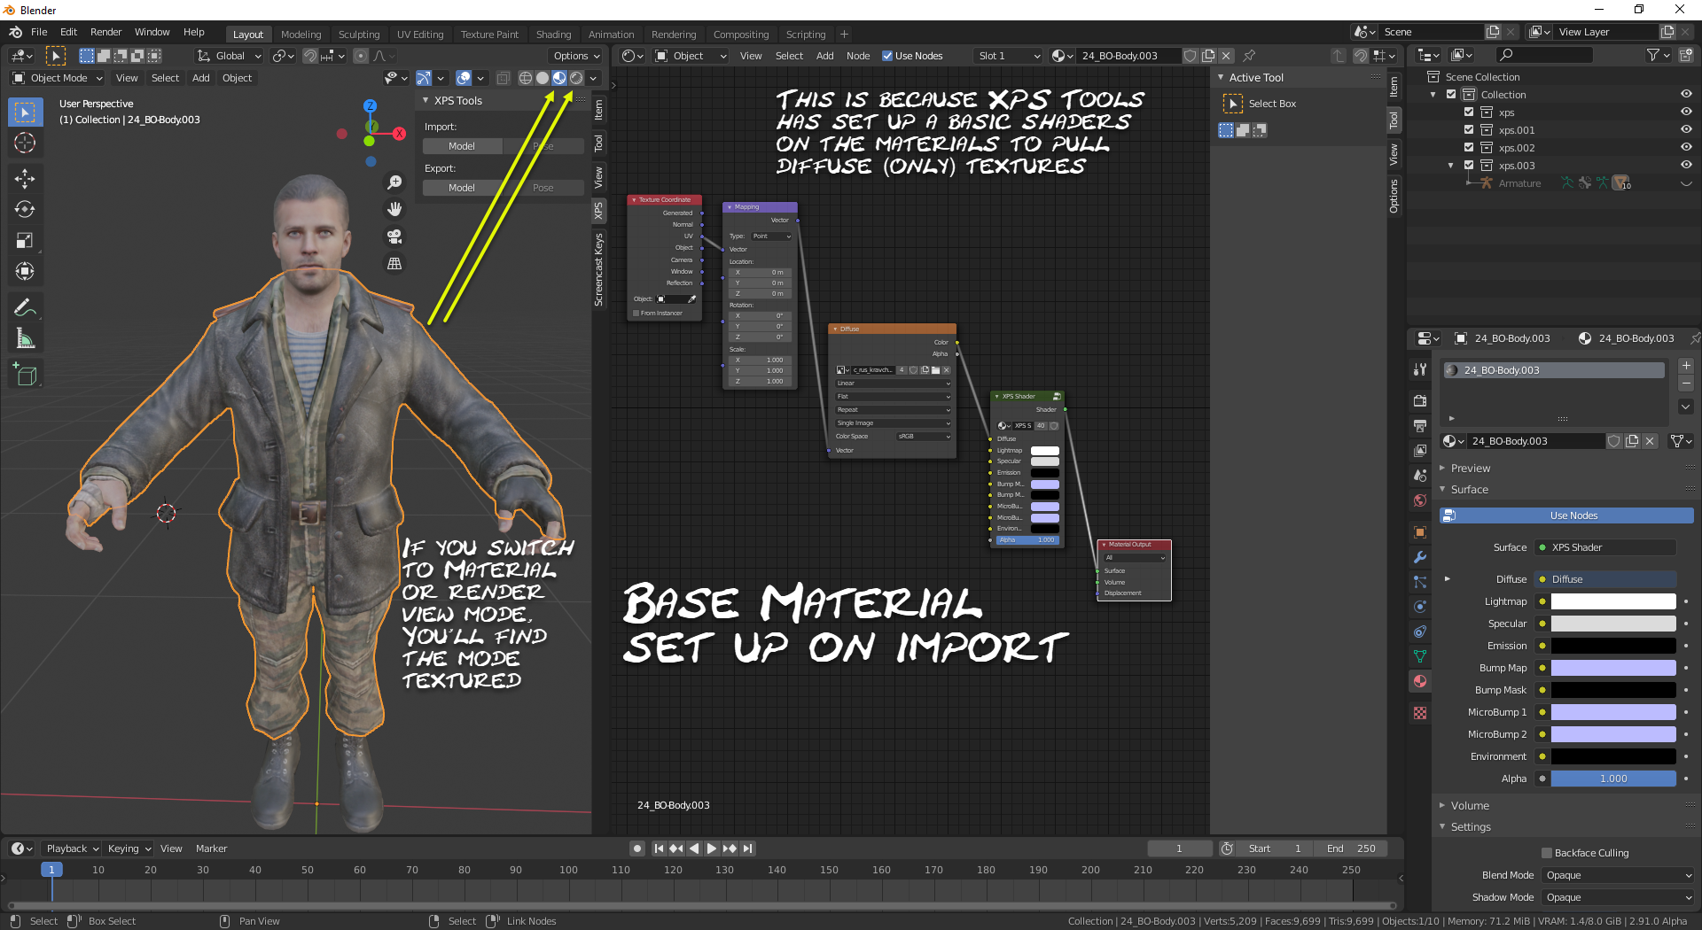Viewport: 1702px width, 930px height.
Task: Switch to the Shading workspace tab
Action: 553,35
